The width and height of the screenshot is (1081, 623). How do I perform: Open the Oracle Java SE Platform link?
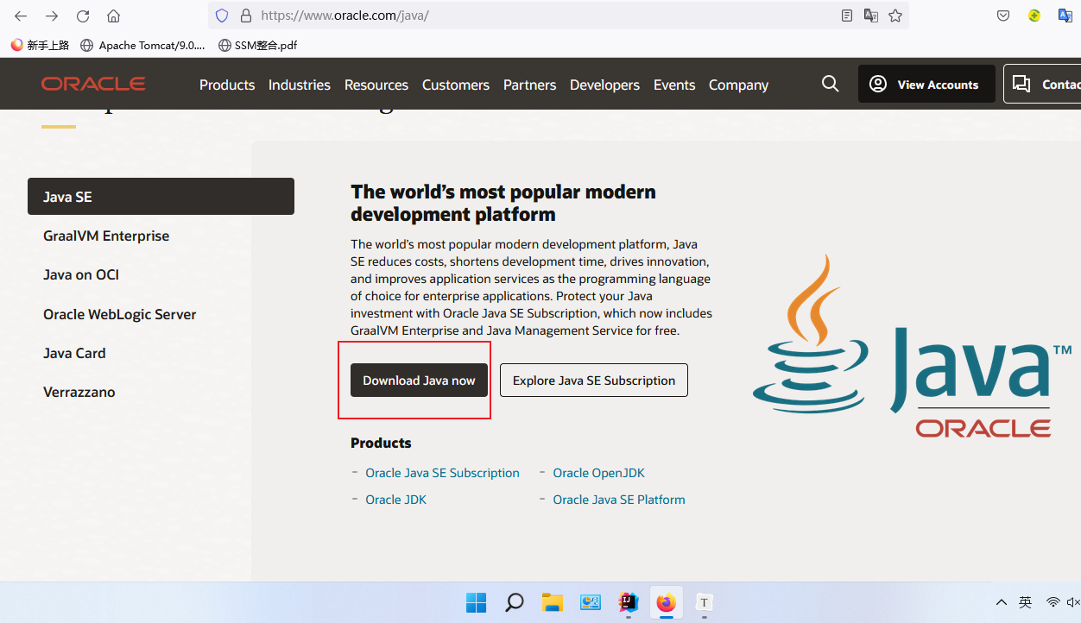click(619, 500)
